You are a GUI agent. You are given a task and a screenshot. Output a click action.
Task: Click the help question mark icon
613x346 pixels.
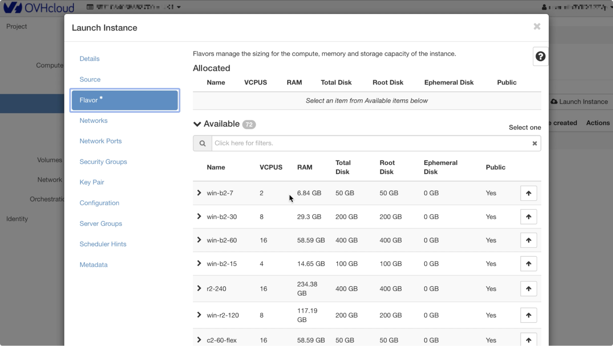[540, 57]
